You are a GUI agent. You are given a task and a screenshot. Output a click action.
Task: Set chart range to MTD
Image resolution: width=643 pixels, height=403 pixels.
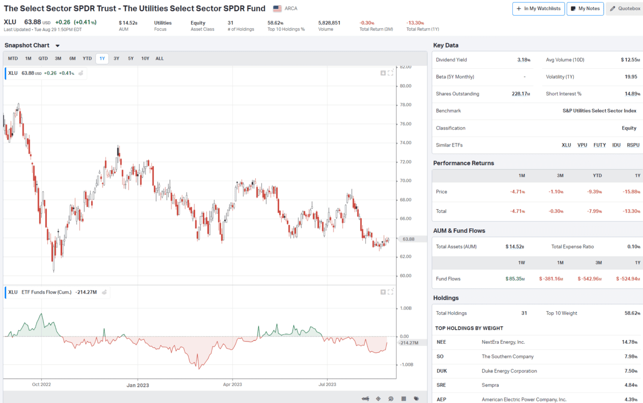click(13, 59)
